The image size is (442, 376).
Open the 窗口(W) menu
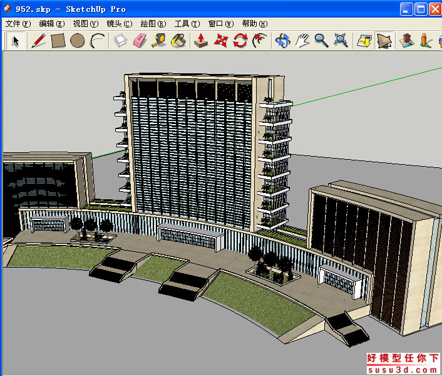point(221,24)
